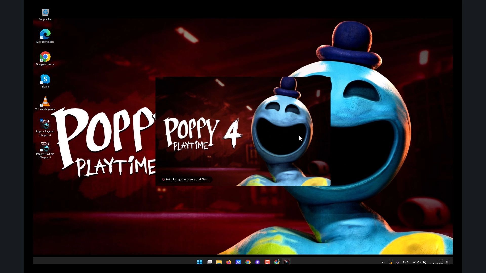This screenshot has height=273, width=486.
Task: Open the notification bell icon
Action: [x=447, y=262]
